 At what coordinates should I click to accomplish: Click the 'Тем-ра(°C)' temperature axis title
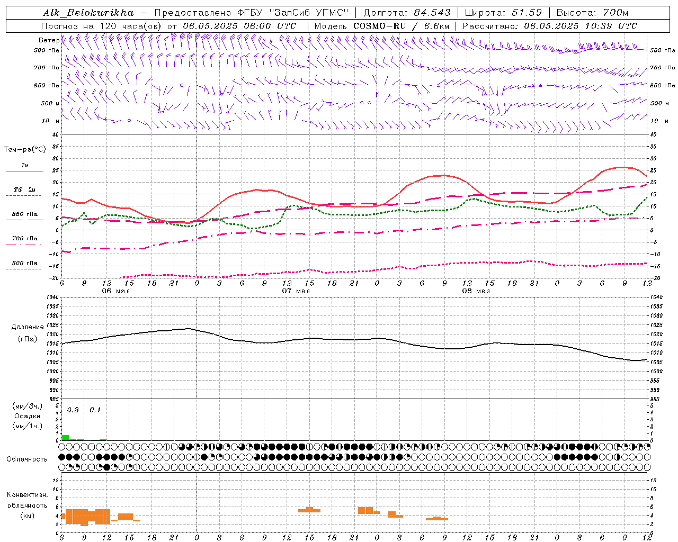coord(25,150)
